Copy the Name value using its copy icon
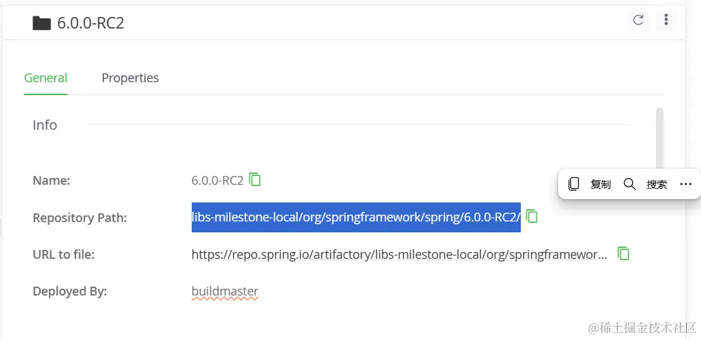The height and width of the screenshot is (339, 701). pos(255,180)
